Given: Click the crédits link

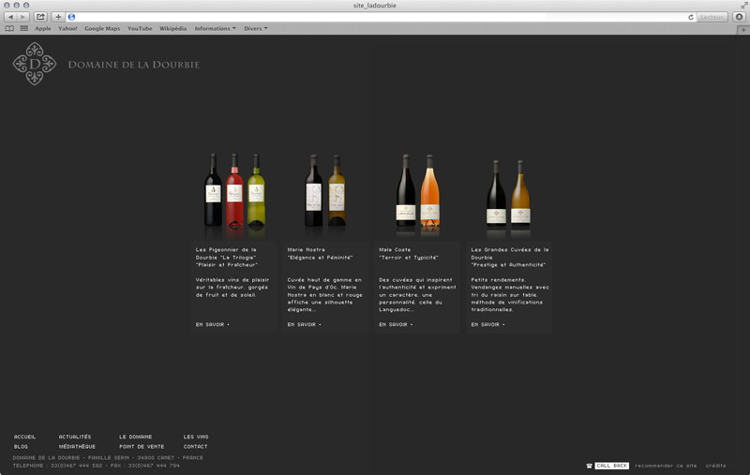Looking at the screenshot, I should pyautogui.click(x=716, y=466).
